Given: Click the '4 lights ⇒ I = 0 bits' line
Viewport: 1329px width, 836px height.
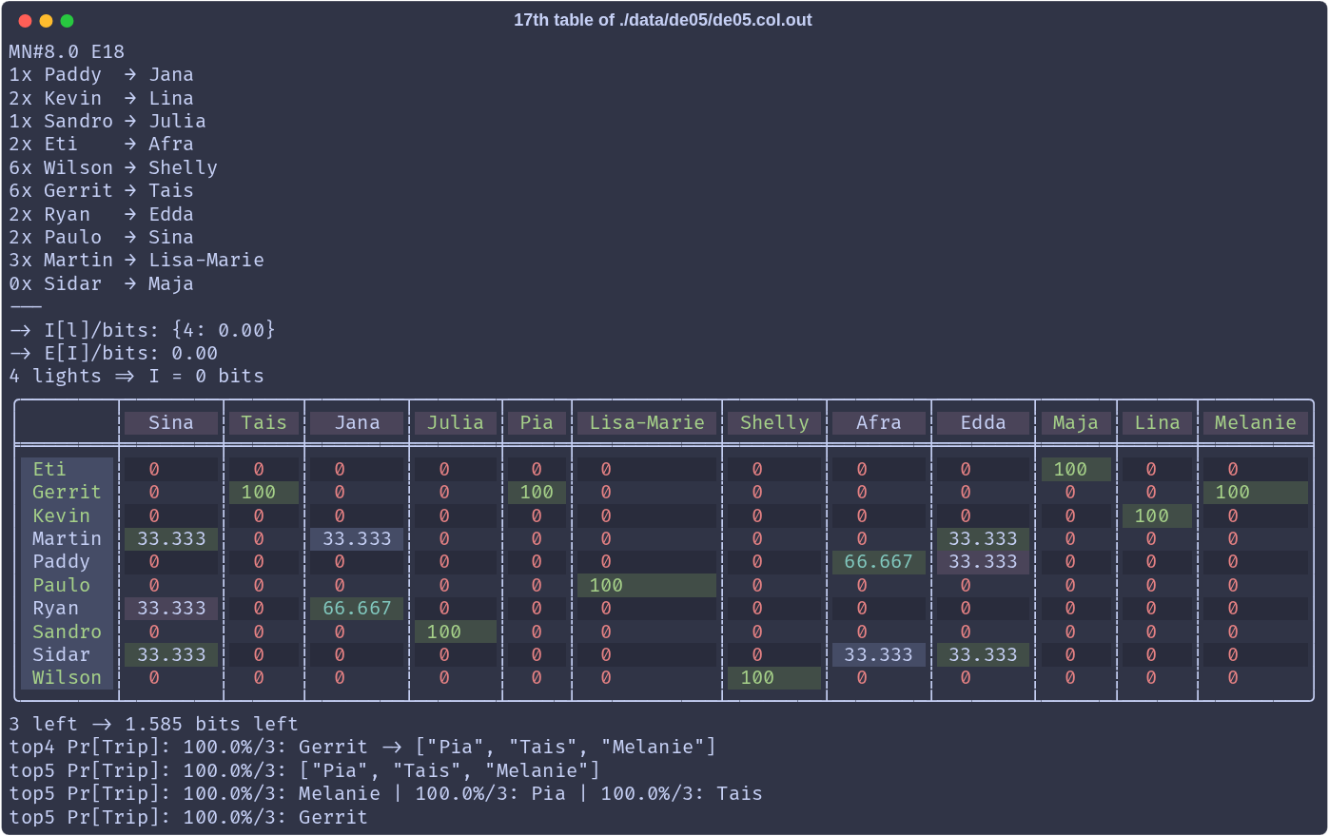Looking at the screenshot, I should pyautogui.click(x=137, y=376).
